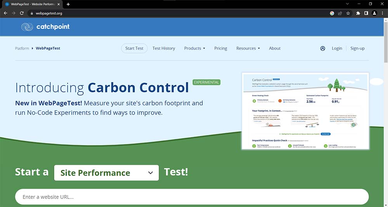Expand the Resources dropdown menu
The width and height of the screenshot is (388, 207).
(x=248, y=48)
